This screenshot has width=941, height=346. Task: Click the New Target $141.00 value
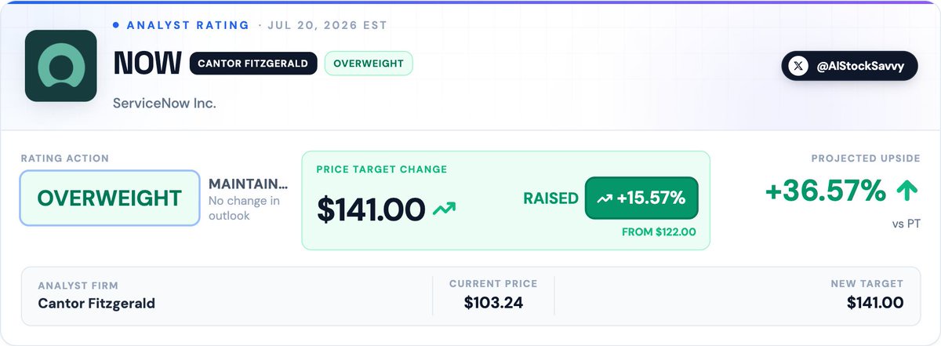pos(875,303)
